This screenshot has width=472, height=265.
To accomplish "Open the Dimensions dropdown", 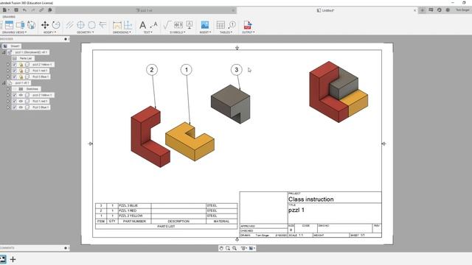I will [122, 32].
